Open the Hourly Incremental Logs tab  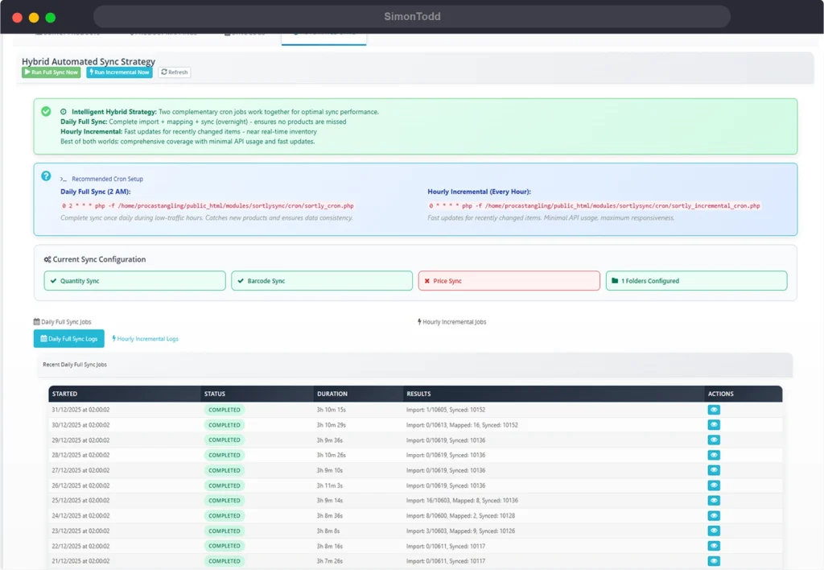point(146,339)
